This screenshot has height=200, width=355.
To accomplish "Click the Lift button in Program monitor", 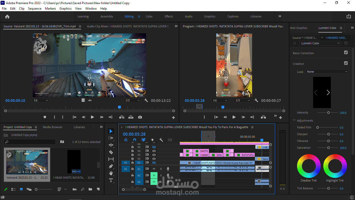I will pos(263,117).
